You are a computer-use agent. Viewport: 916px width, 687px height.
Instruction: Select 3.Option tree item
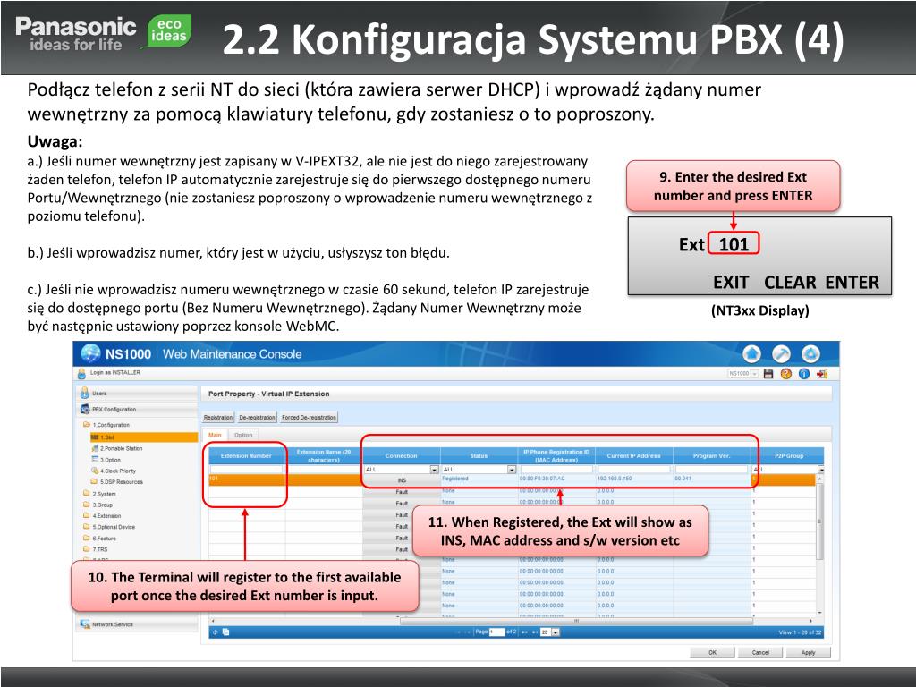tap(106, 460)
